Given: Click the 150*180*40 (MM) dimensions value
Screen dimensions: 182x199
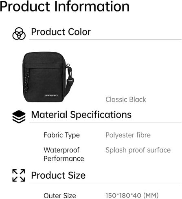Looking at the screenshot, I should 132,196.
